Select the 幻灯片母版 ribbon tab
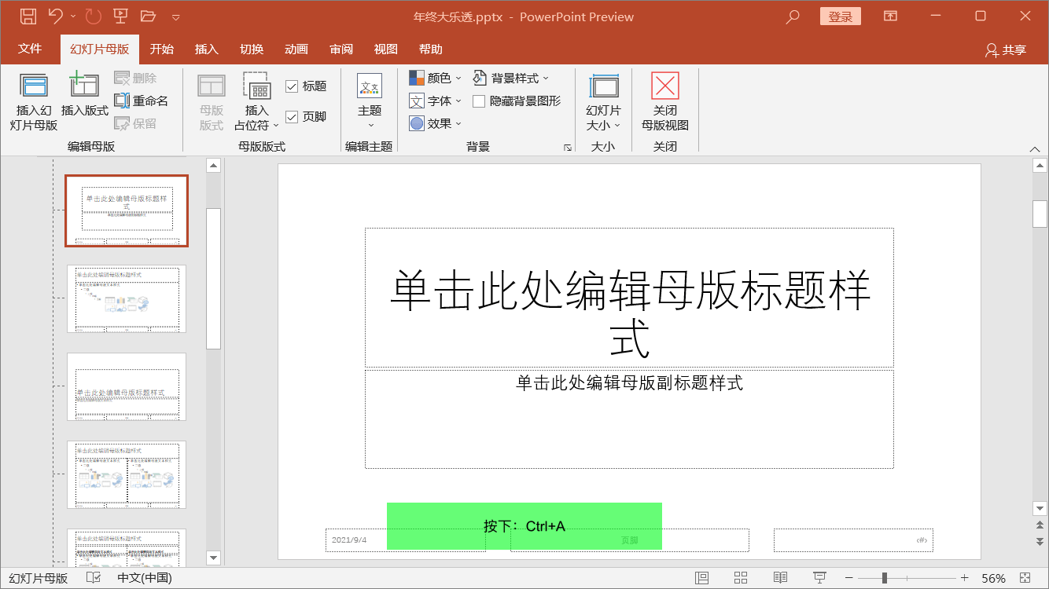The width and height of the screenshot is (1049, 589). point(100,49)
